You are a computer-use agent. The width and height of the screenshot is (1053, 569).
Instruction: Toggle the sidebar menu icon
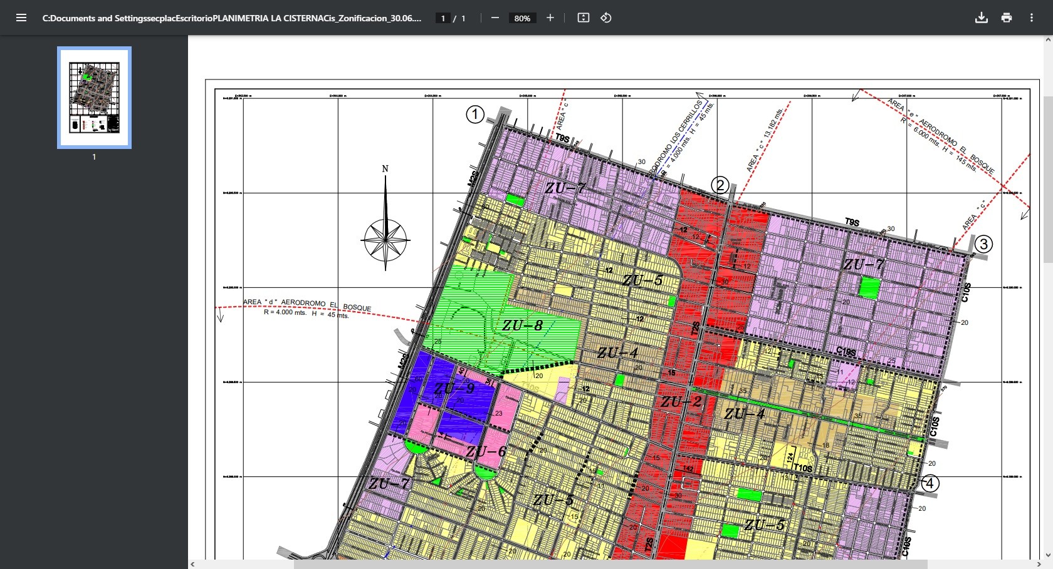click(21, 18)
